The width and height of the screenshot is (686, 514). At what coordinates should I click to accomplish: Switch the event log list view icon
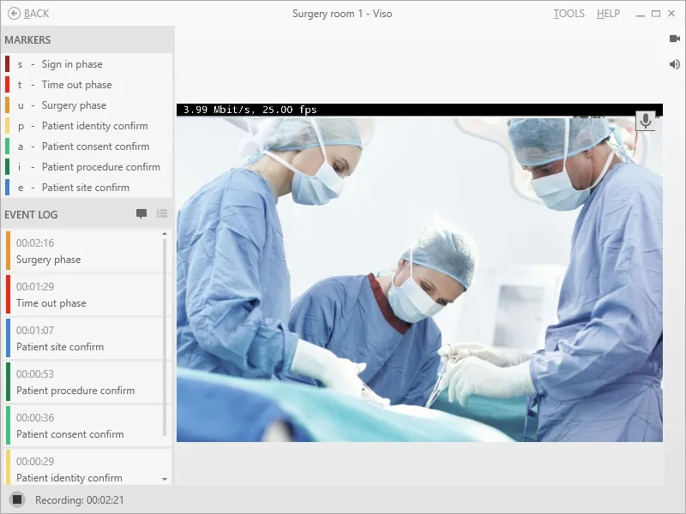click(162, 213)
